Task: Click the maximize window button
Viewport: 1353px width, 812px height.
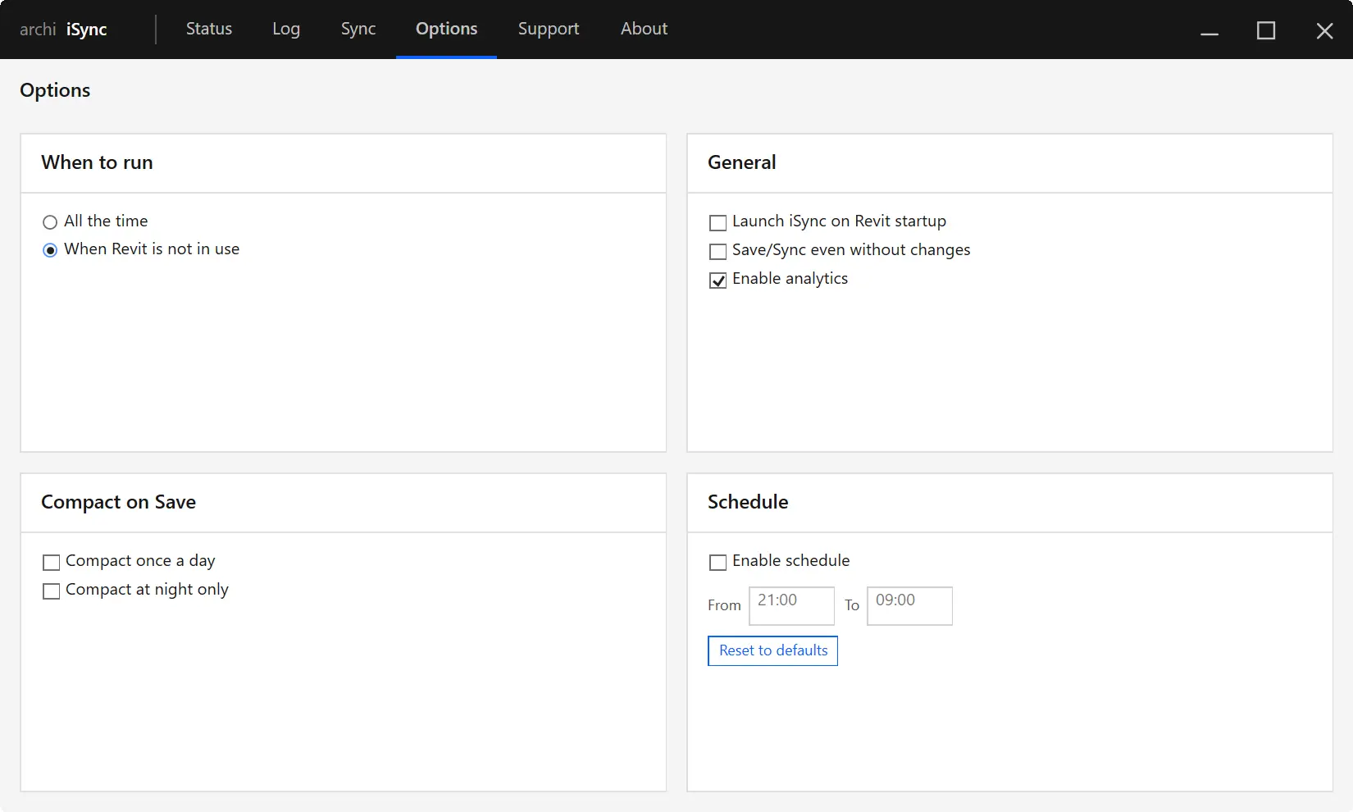Action: [x=1265, y=30]
